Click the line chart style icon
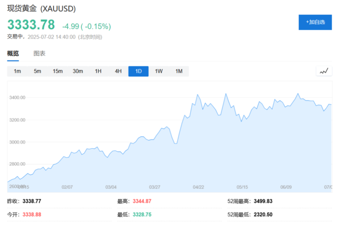The width and height of the screenshot is (341, 226). (324, 71)
